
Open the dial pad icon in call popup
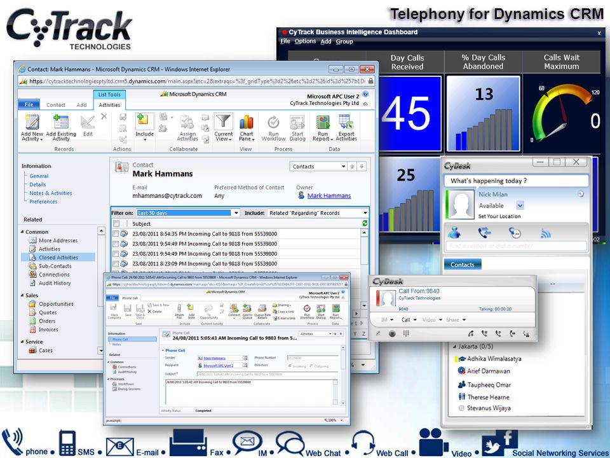[x=406, y=333]
